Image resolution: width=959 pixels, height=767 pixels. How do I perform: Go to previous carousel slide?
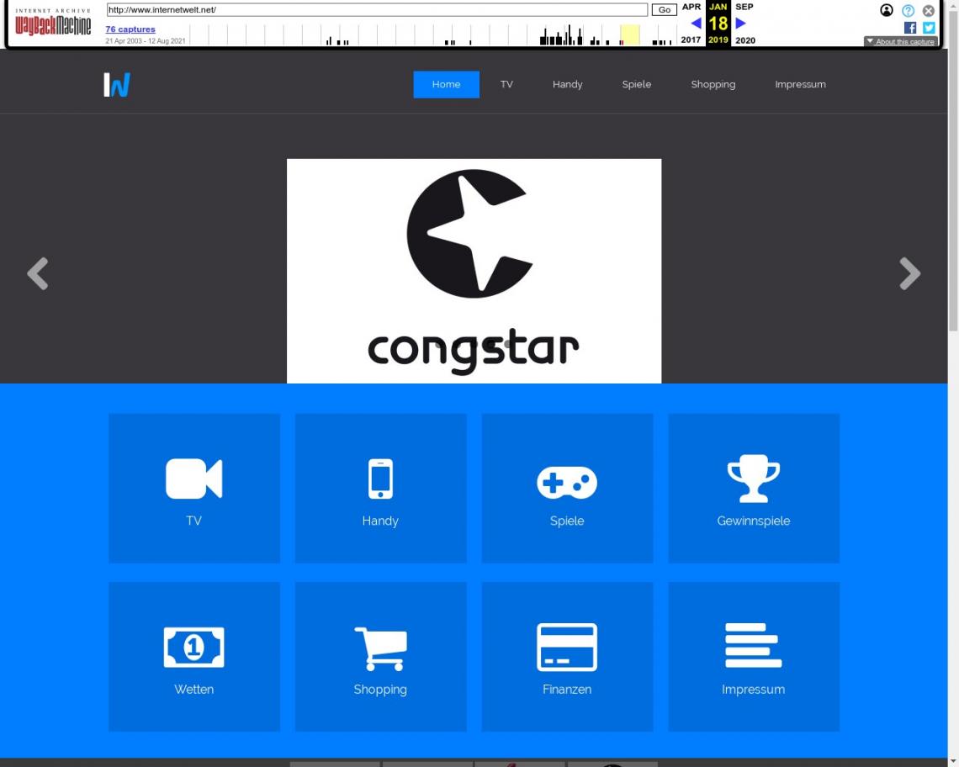38,273
